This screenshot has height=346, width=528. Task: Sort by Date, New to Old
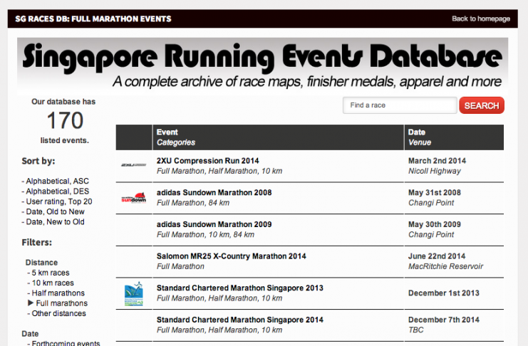[55, 222]
